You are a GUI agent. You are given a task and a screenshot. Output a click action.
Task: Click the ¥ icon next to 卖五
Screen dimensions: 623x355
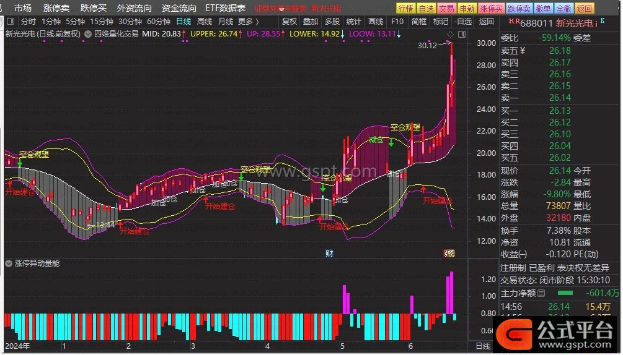522,50
